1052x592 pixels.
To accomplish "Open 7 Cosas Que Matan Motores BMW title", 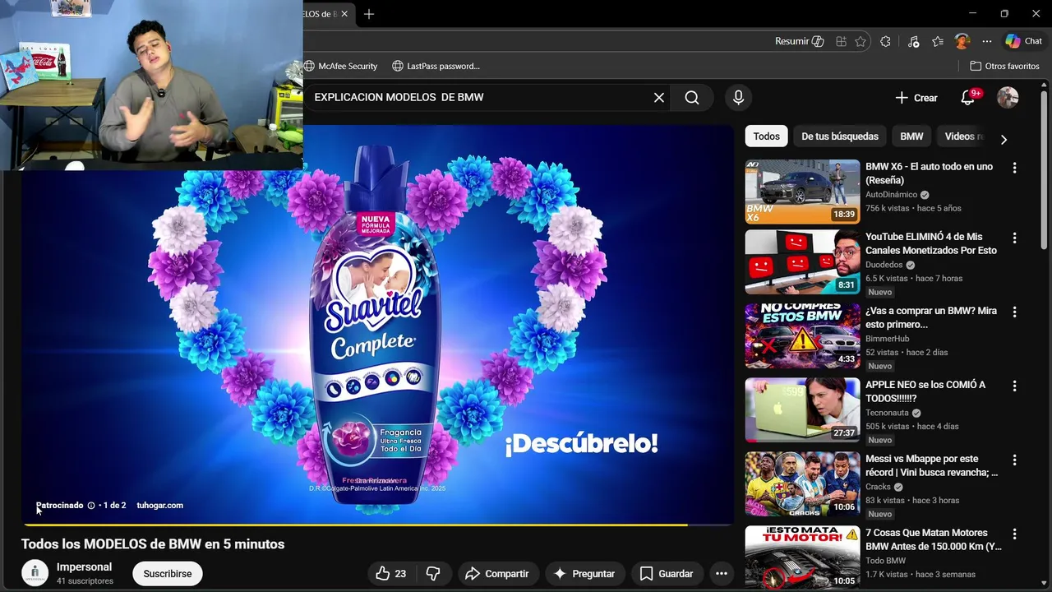I will pos(934,539).
